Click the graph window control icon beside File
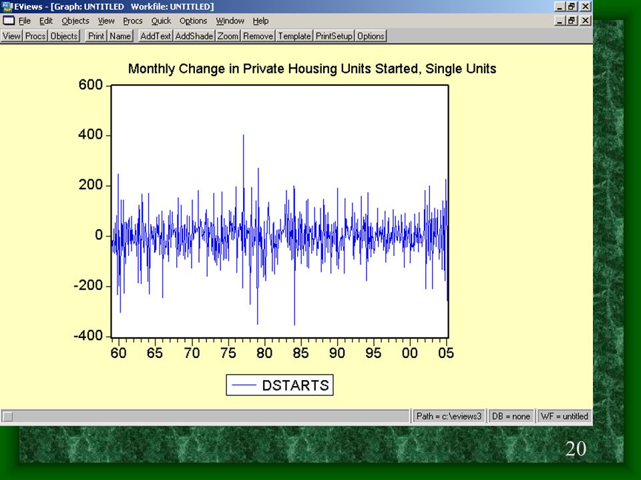This screenshot has width=641, height=480. pyautogui.click(x=9, y=21)
